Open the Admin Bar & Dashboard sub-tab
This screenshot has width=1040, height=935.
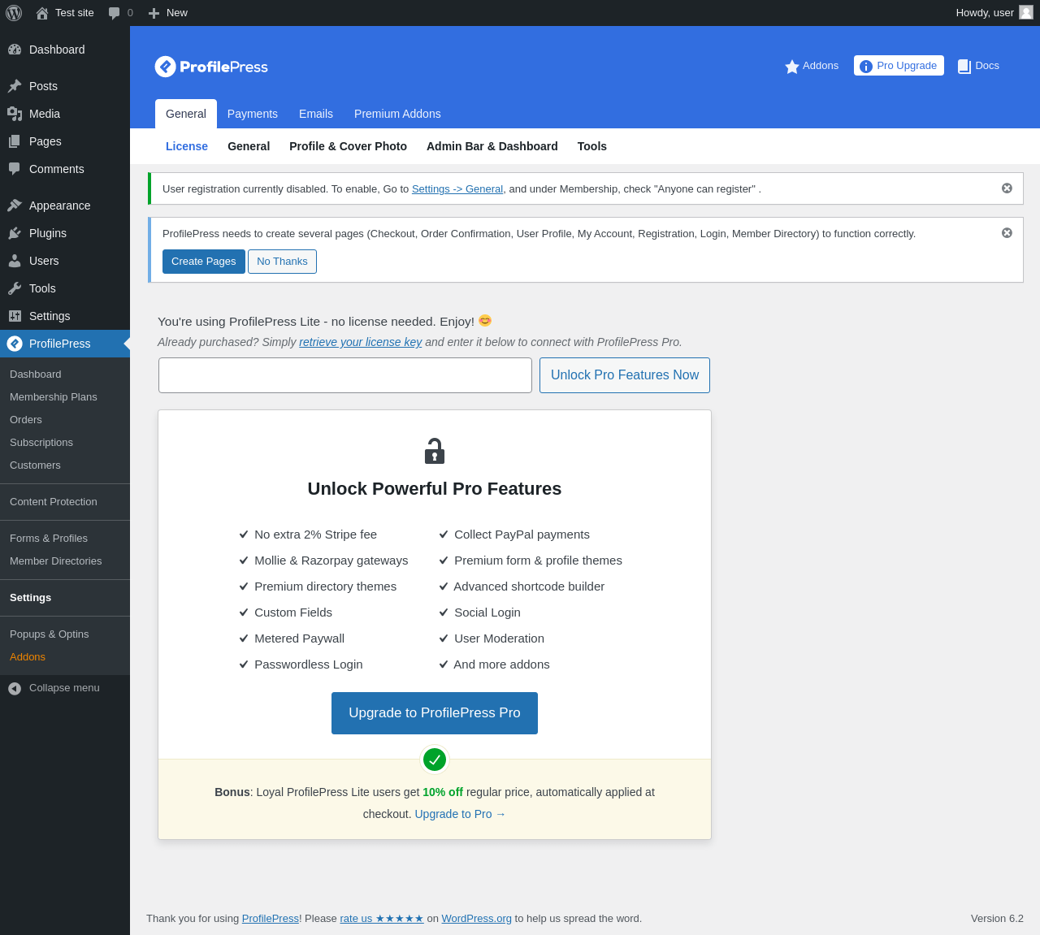pyautogui.click(x=492, y=146)
